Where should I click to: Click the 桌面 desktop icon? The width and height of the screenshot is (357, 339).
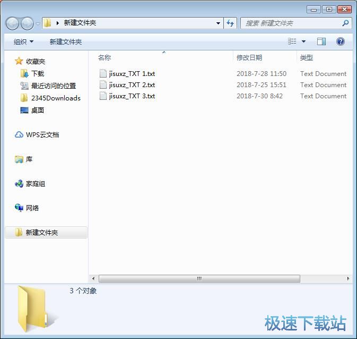(x=24, y=110)
